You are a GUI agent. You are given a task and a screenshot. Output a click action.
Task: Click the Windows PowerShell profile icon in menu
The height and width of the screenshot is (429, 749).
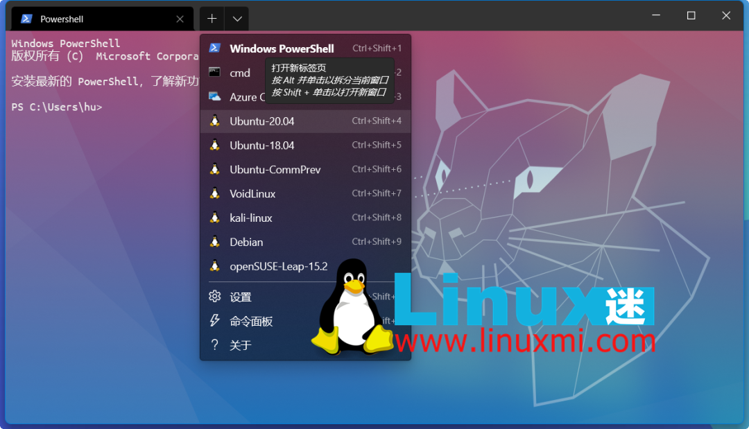215,48
